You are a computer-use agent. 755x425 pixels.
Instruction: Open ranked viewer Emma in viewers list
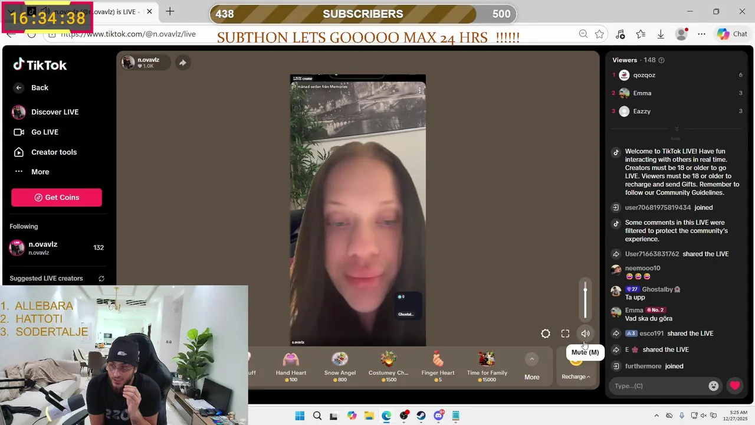pos(642,93)
